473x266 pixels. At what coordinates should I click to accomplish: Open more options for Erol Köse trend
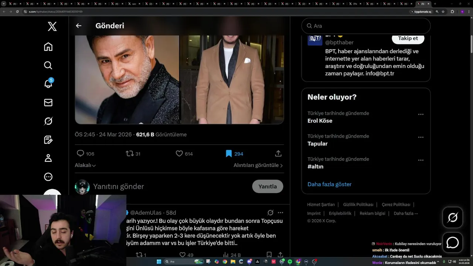(421, 114)
